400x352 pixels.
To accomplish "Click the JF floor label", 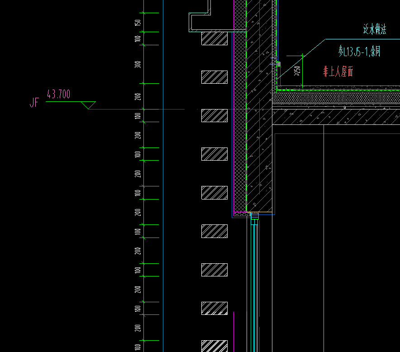I will point(34,103).
